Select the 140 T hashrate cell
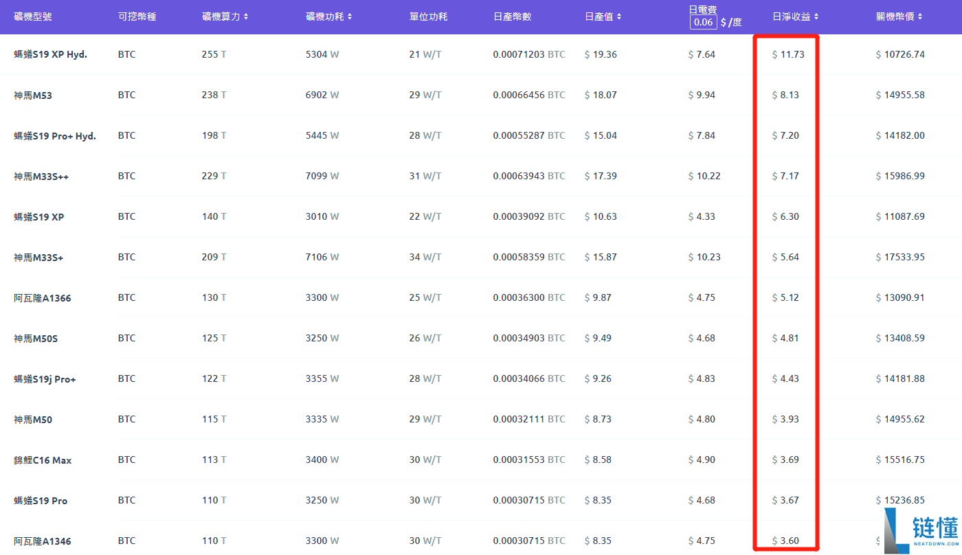This screenshot has height=555, width=962. 214,216
